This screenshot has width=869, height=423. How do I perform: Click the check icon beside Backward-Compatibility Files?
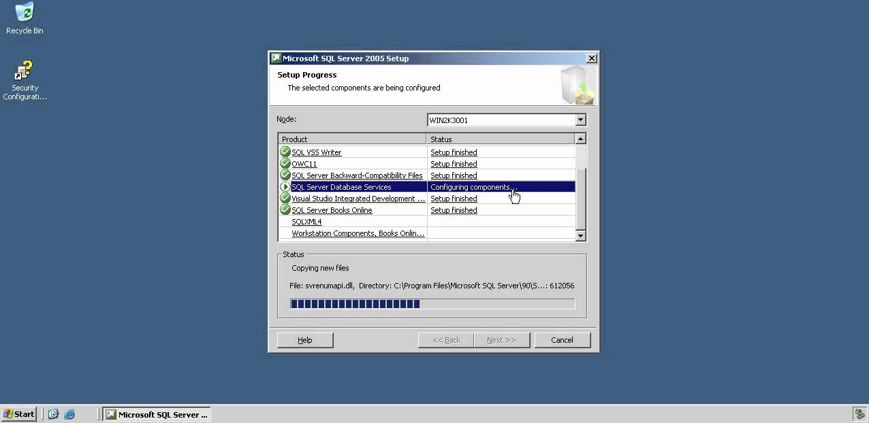pyautogui.click(x=285, y=175)
